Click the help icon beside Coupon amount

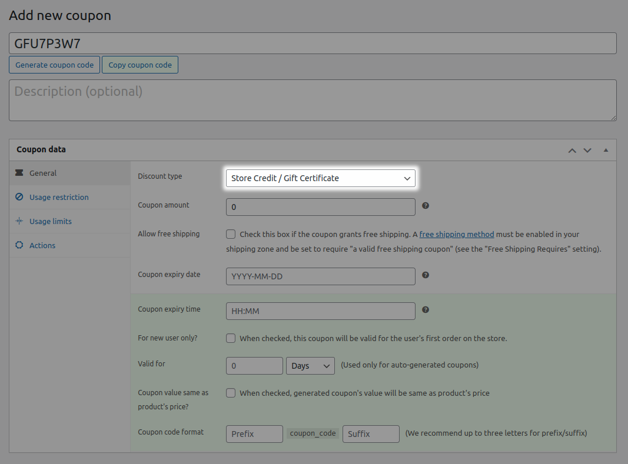[425, 206]
